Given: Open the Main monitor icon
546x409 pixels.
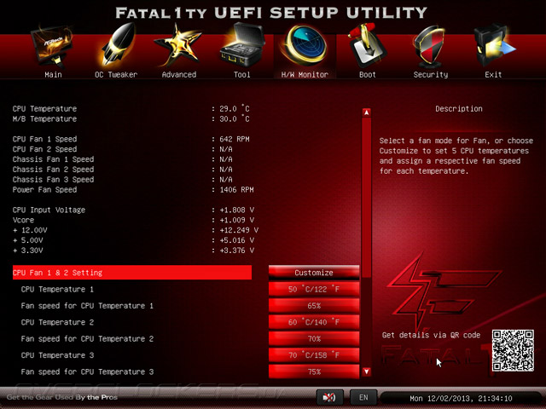Looking at the screenshot, I should pyautogui.click(x=51, y=47).
